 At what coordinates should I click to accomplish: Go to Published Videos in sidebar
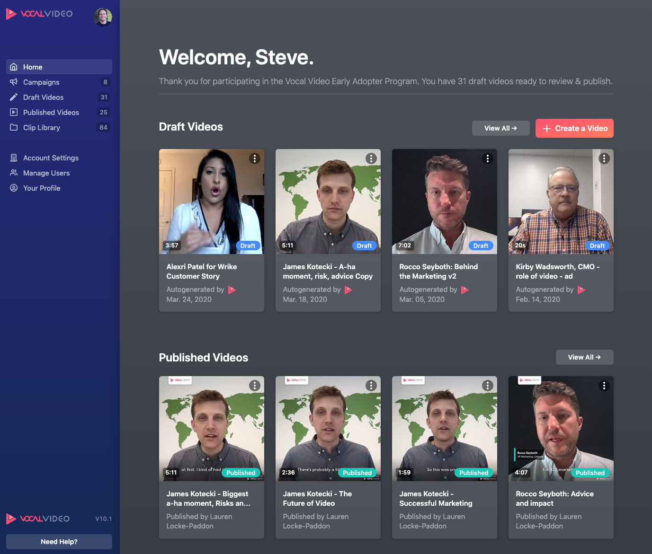[x=51, y=112]
